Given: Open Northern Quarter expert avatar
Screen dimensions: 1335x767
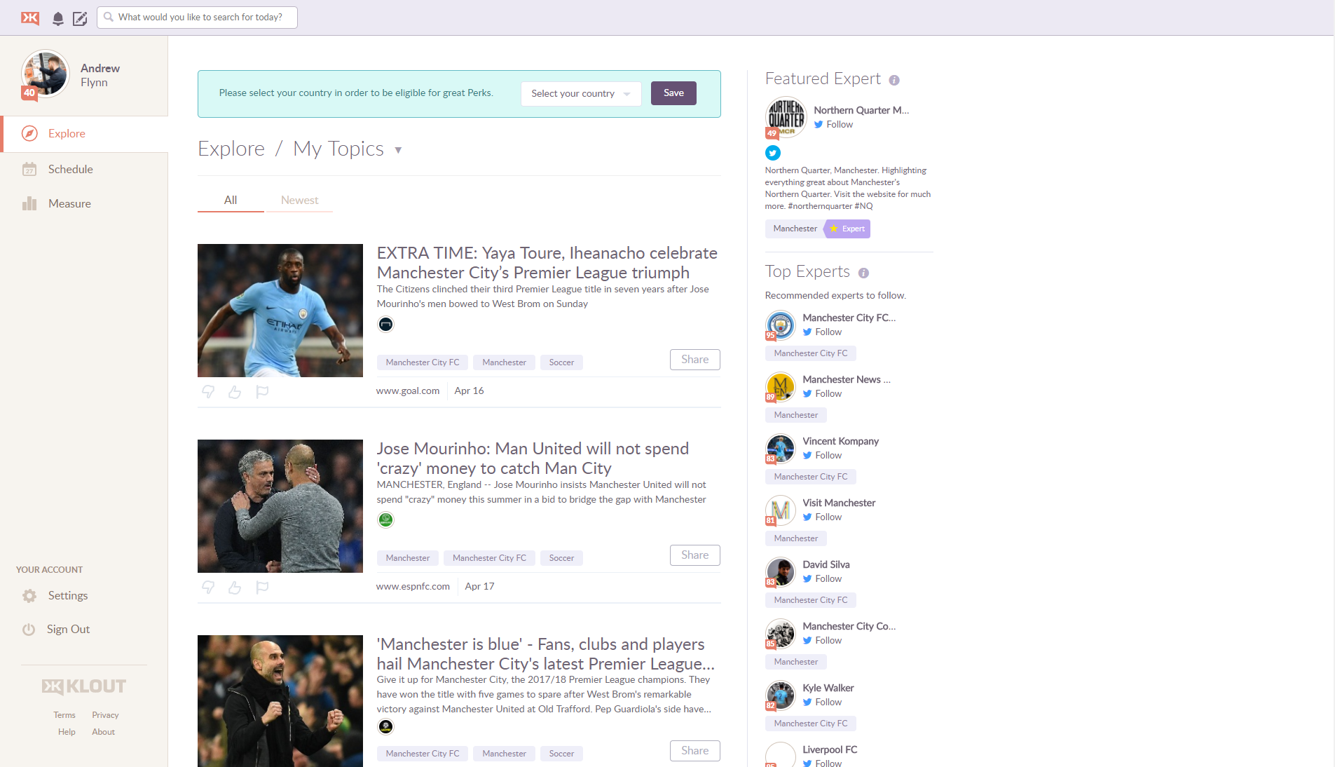Looking at the screenshot, I should (786, 117).
